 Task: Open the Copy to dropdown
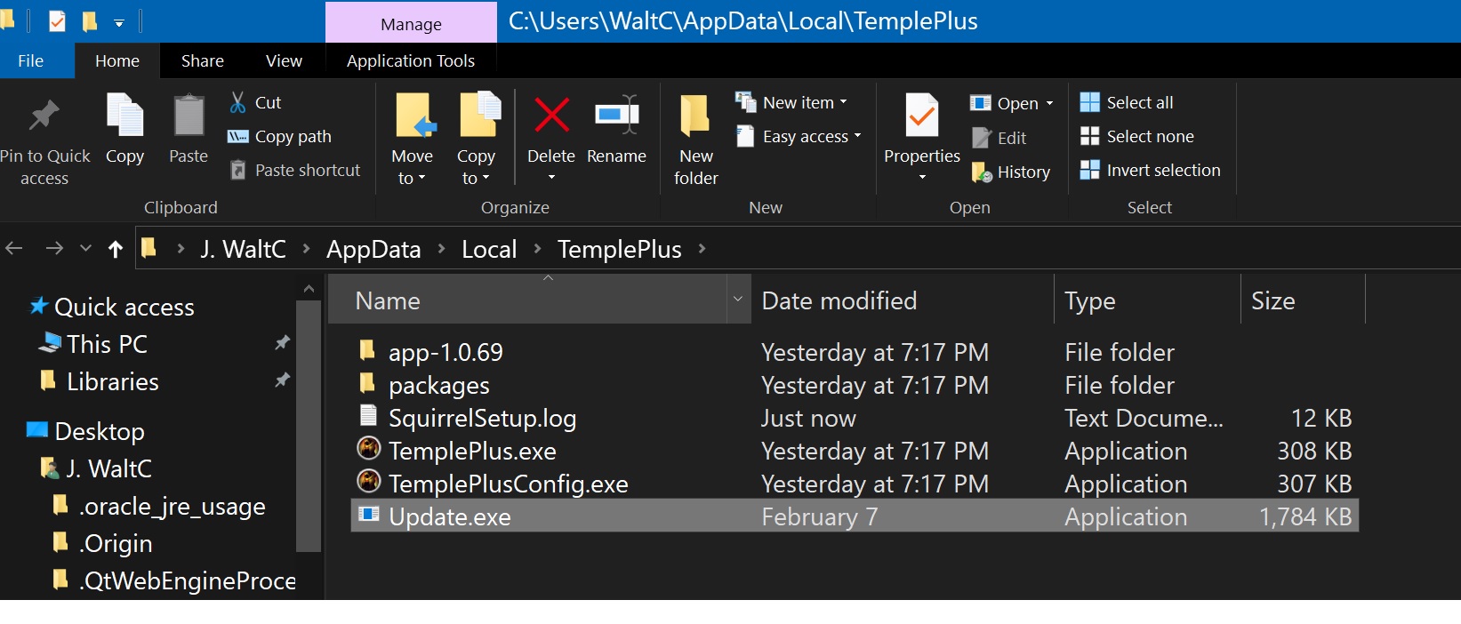coord(476,167)
